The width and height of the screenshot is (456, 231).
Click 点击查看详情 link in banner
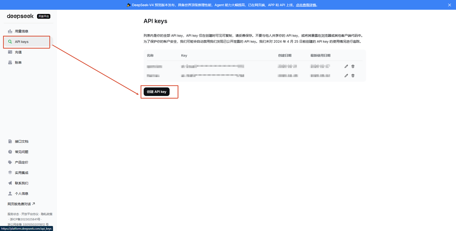(306, 5)
